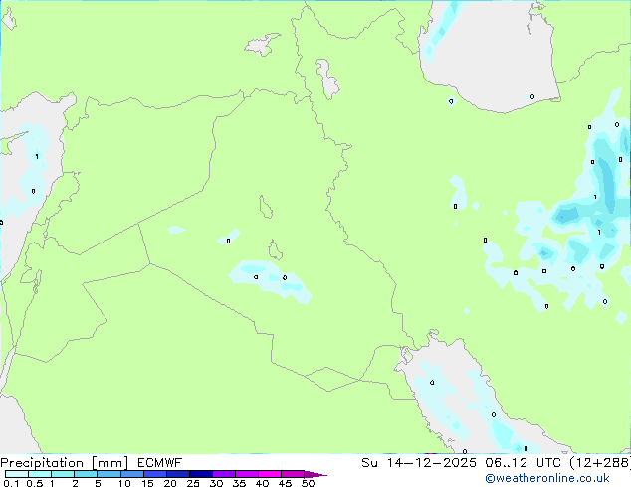The height and width of the screenshot is (487, 631).
Task: Open the weatheronline.co.uk copyright link
Action: [x=547, y=478]
